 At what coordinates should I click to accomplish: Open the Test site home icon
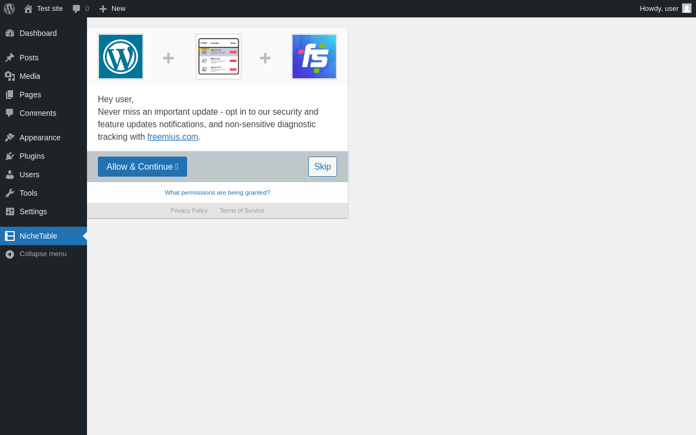point(28,9)
